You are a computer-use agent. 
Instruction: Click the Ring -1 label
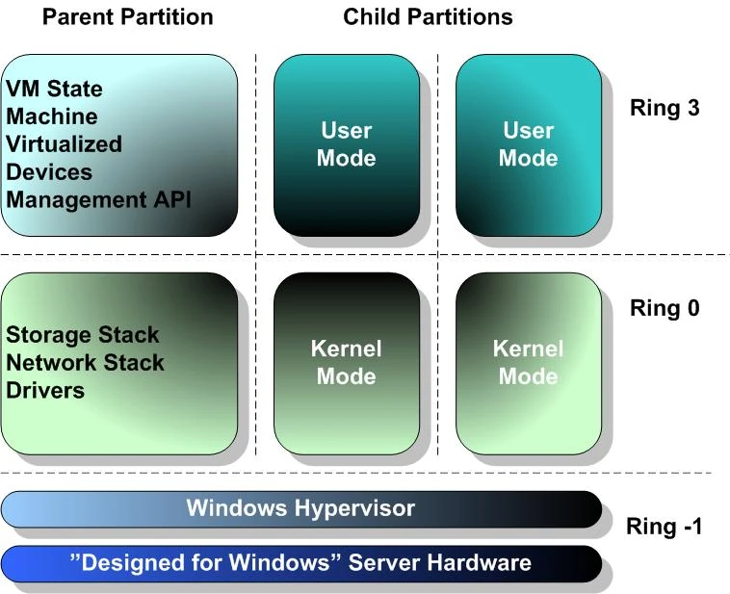tap(664, 527)
